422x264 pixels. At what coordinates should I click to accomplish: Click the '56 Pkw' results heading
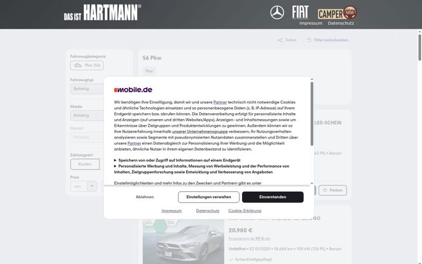pos(152,58)
